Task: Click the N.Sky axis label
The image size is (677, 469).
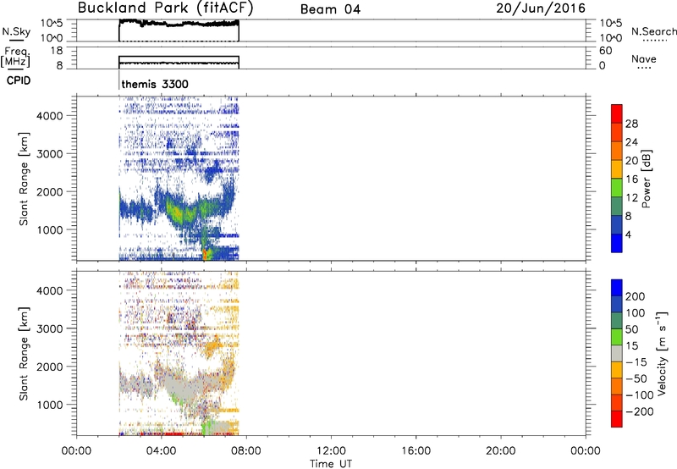Action: point(16,31)
